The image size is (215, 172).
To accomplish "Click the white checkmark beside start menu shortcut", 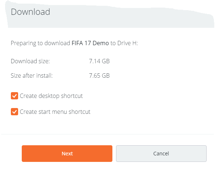I will click(15, 112).
